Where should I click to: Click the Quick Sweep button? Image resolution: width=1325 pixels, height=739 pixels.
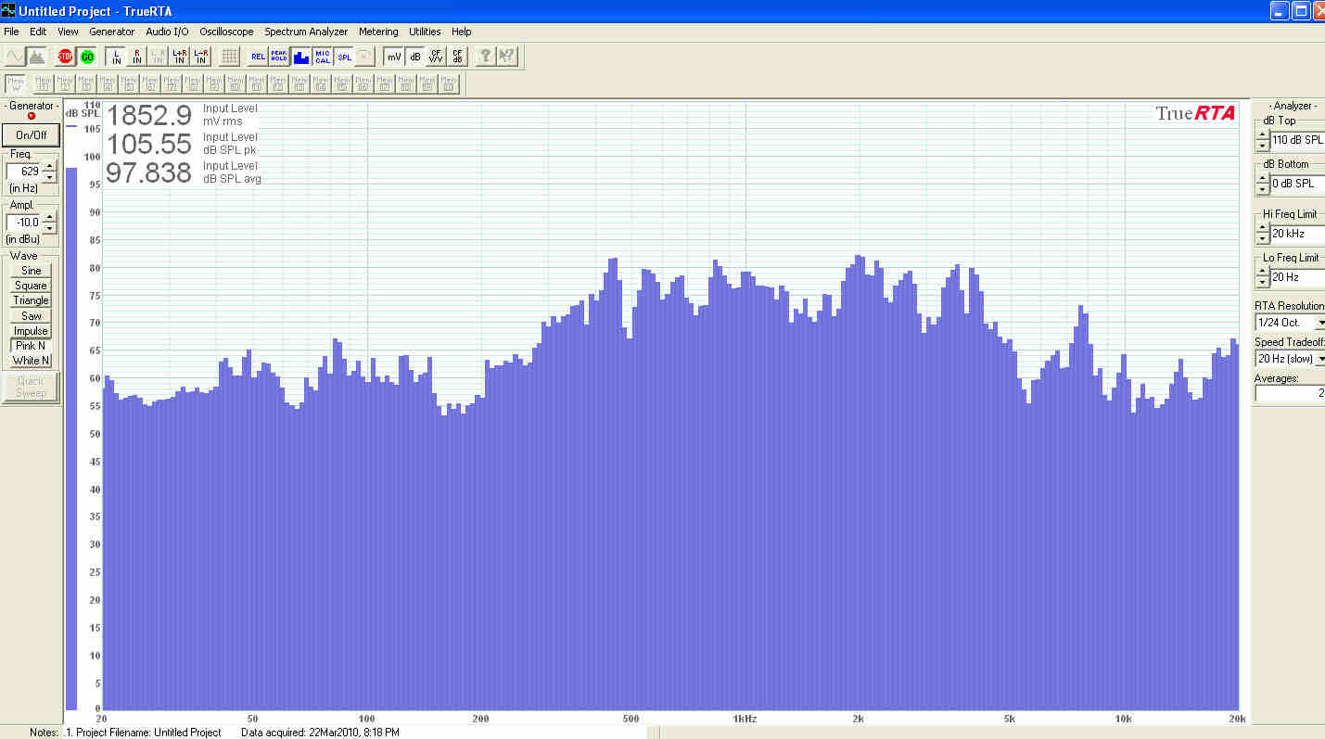pos(31,388)
